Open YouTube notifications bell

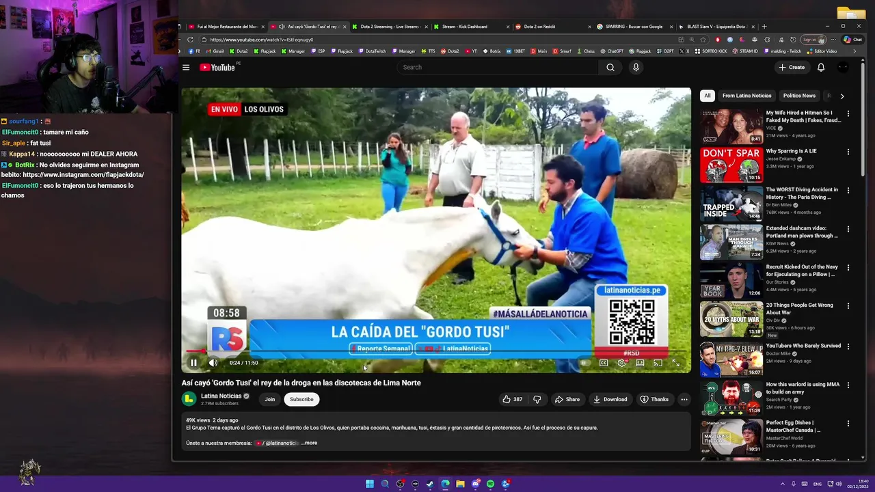(821, 67)
